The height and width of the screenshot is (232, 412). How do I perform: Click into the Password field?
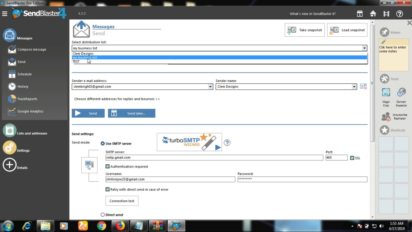pos(302,179)
